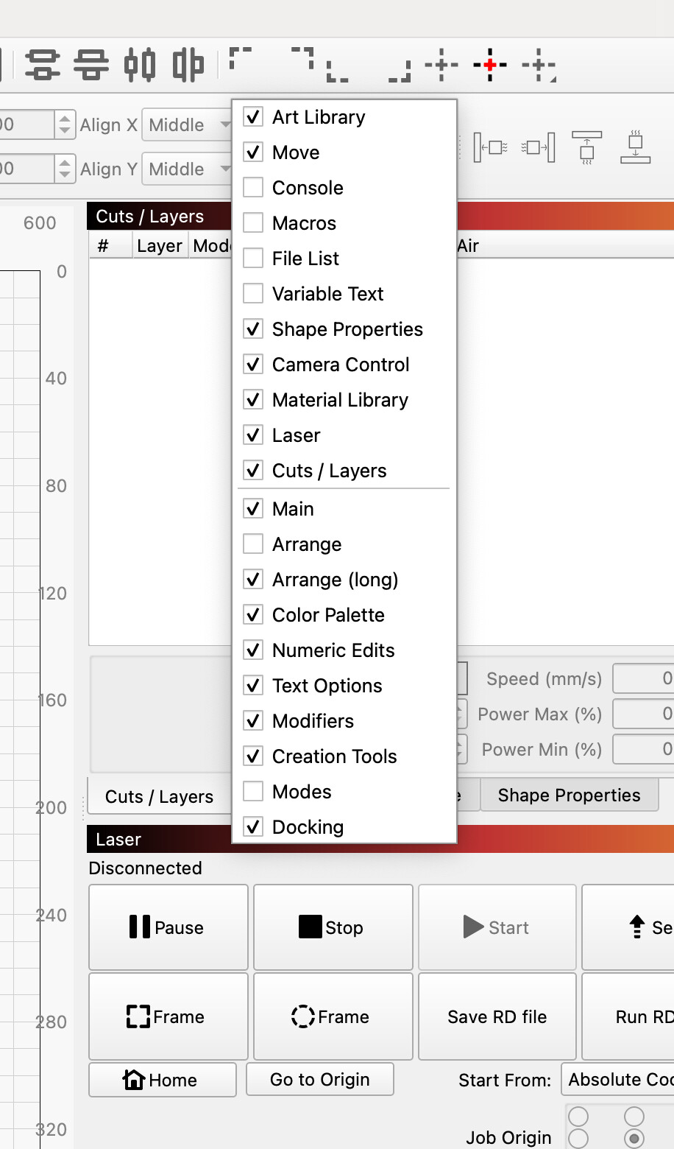
Task: Open the Align Y dropdown
Action: pyautogui.click(x=188, y=169)
